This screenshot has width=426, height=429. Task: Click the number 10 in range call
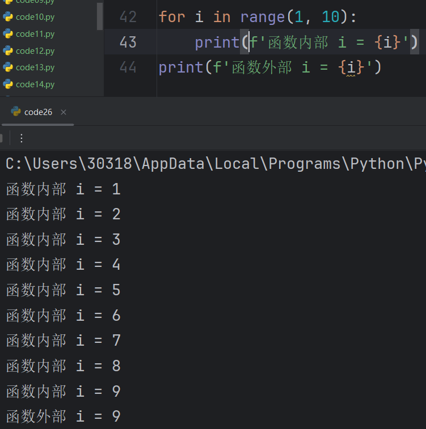pos(331,17)
